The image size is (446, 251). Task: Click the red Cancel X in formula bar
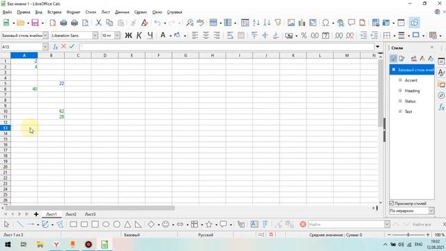pyautogui.click(x=63, y=47)
